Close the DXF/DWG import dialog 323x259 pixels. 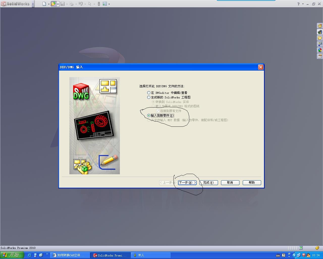[261, 67]
